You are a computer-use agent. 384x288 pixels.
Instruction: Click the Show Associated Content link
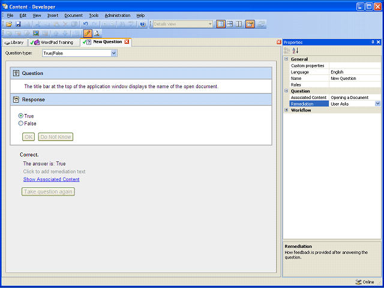(52, 179)
